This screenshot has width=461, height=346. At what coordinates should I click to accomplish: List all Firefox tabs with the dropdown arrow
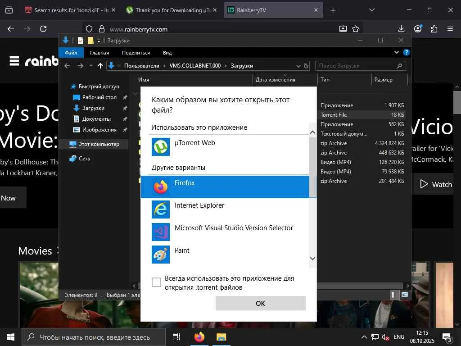click(x=372, y=10)
